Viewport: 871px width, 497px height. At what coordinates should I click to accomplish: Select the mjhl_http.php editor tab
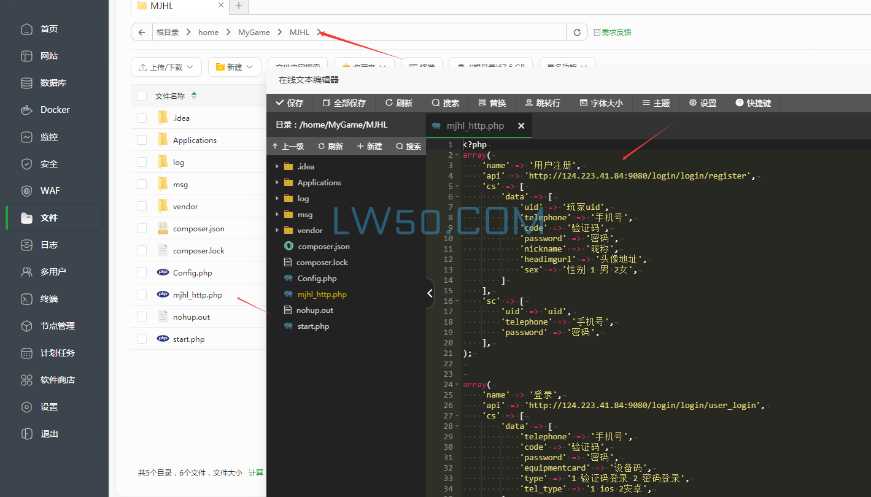click(x=474, y=126)
